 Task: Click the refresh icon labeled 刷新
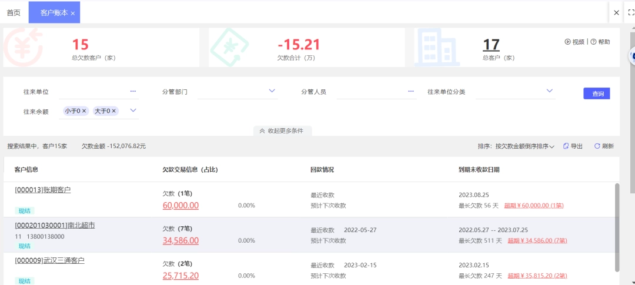pyautogui.click(x=597, y=146)
